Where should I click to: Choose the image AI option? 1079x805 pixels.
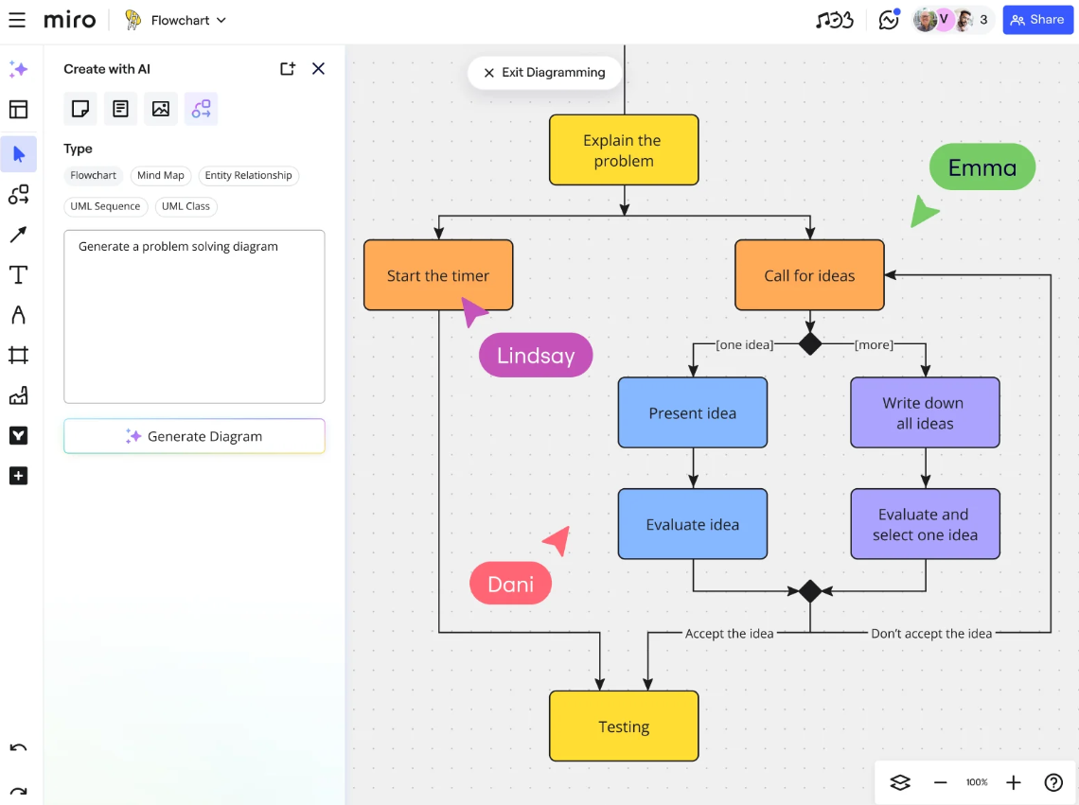160,109
